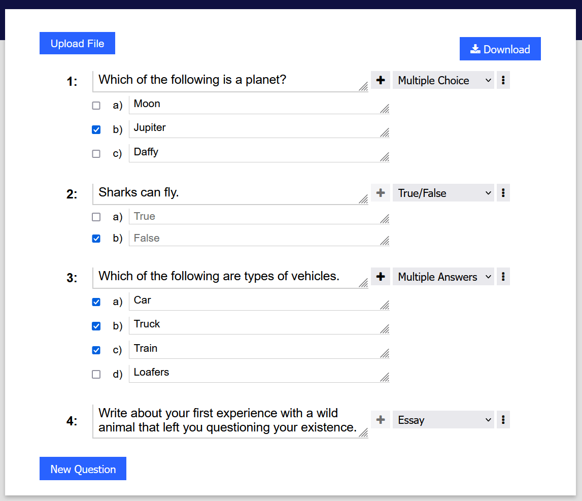The height and width of the screenshot is (501, 582).
Task: Click resize handle of Jupiter answer field
Action: pos(385,132)
